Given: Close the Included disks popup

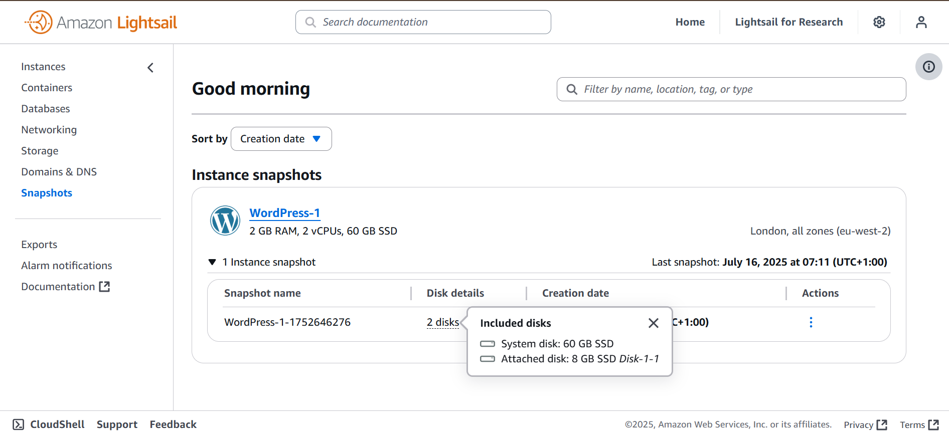Looking at the screenshot, I should click(654, 323).
